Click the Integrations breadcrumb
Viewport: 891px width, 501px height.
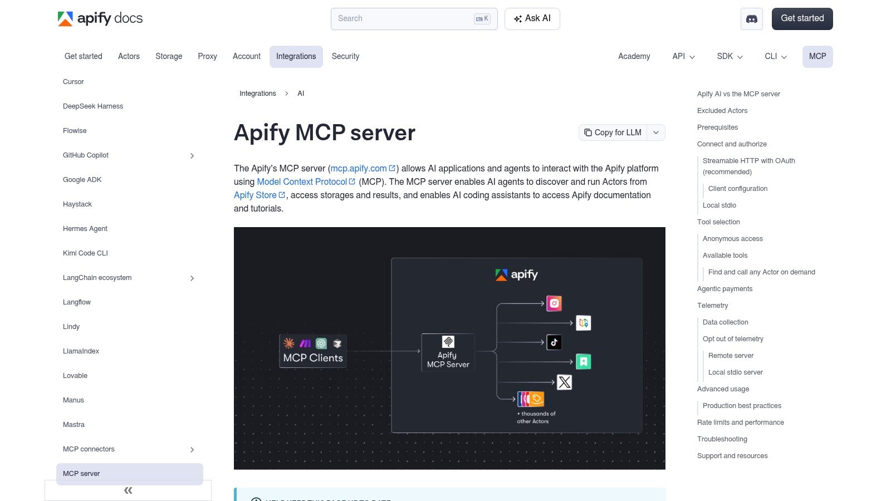pyautogui.click(x=258, y=94)
